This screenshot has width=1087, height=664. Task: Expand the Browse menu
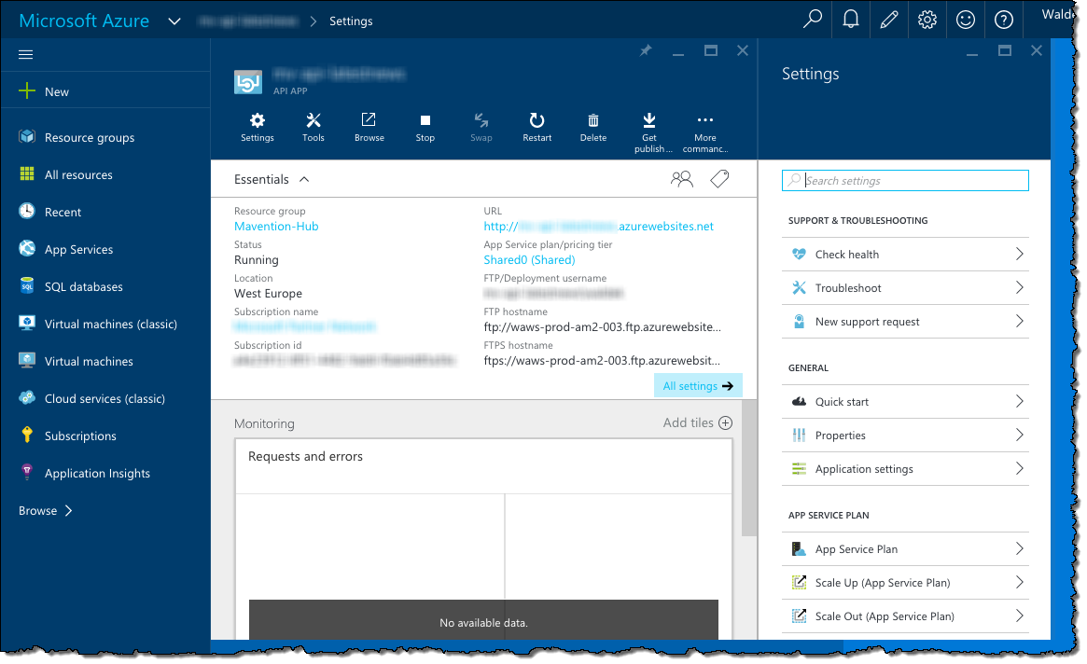click(x=46, y=511)
